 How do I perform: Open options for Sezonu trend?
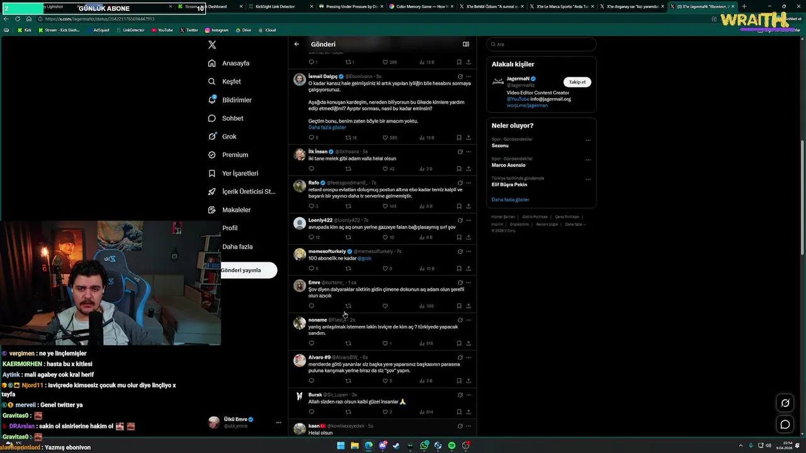(x=588, y=140)
